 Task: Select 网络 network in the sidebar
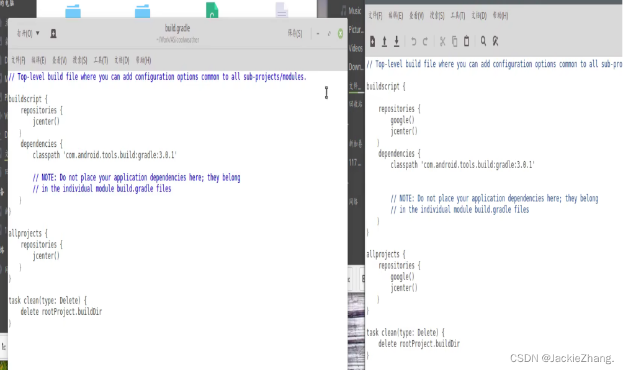click(x=353, y=201)
